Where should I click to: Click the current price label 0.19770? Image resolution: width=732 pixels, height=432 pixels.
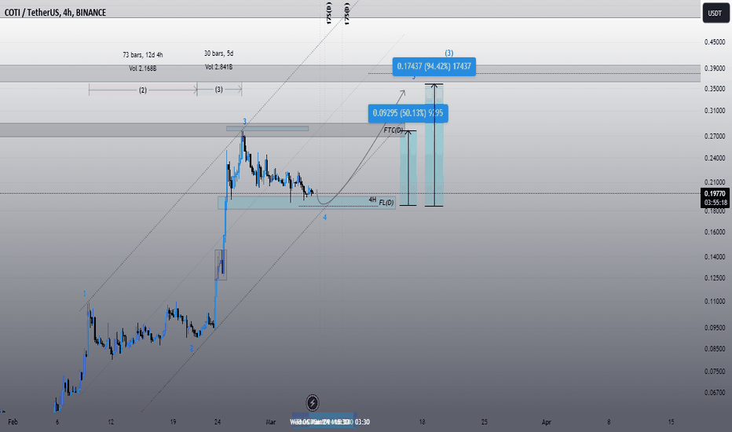pos(715,193)
